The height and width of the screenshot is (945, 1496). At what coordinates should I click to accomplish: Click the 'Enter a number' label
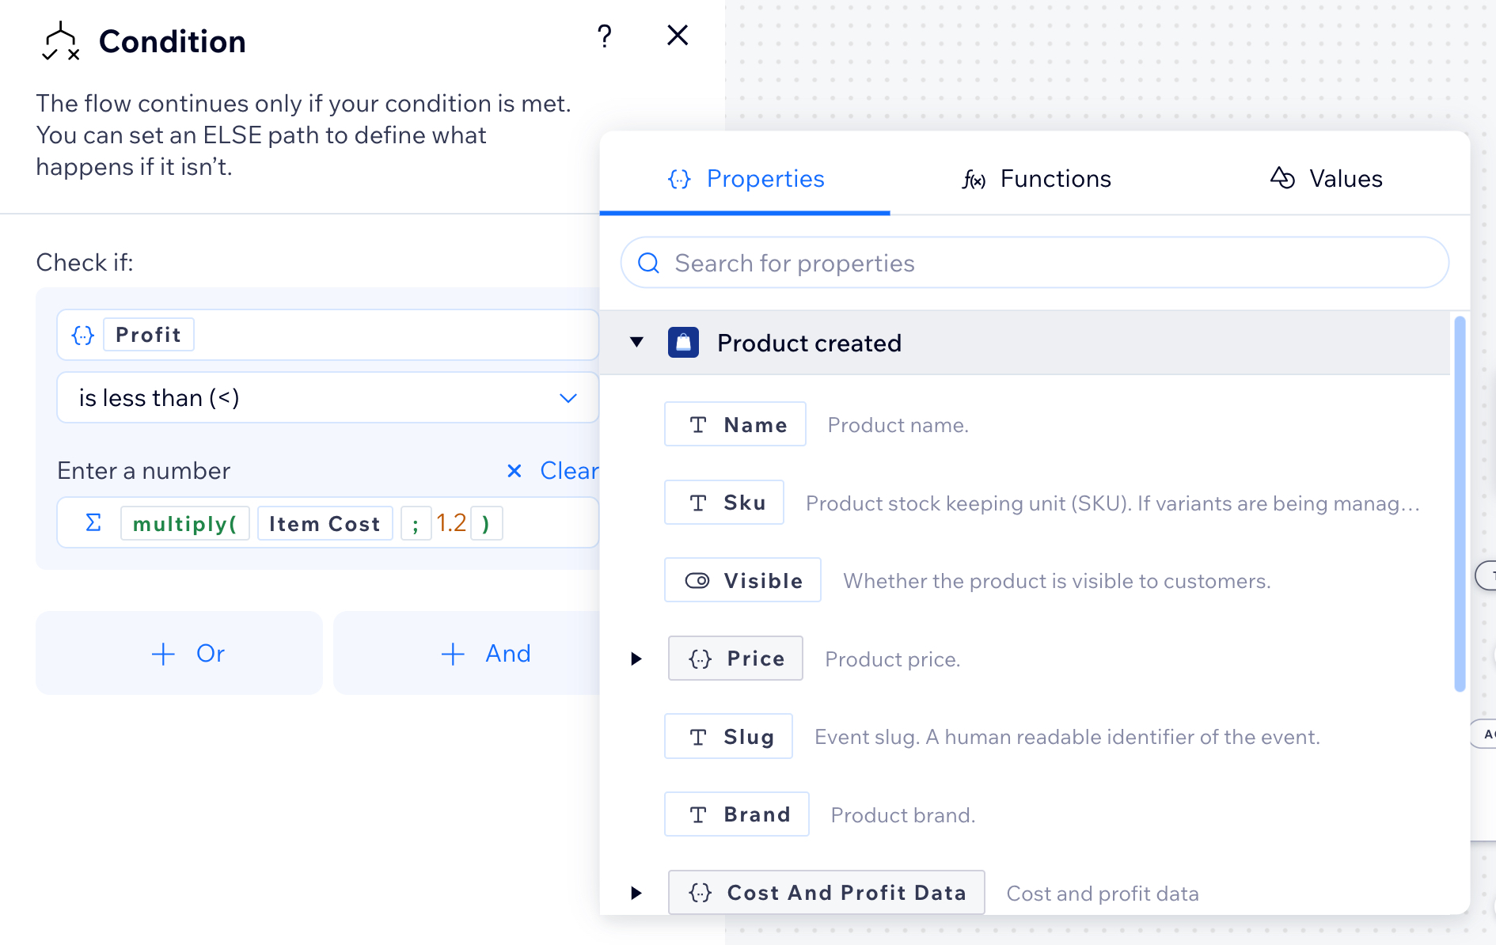point(143,471)
